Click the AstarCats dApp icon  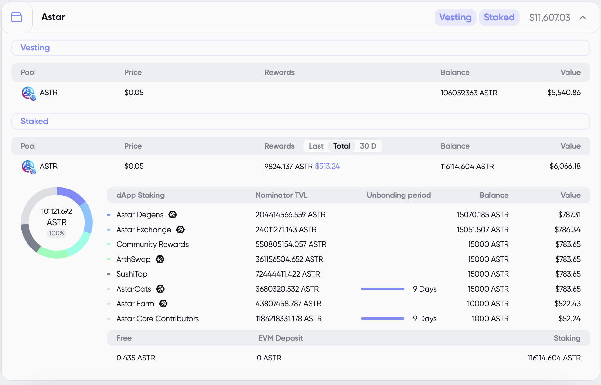[x=160, y=289]
